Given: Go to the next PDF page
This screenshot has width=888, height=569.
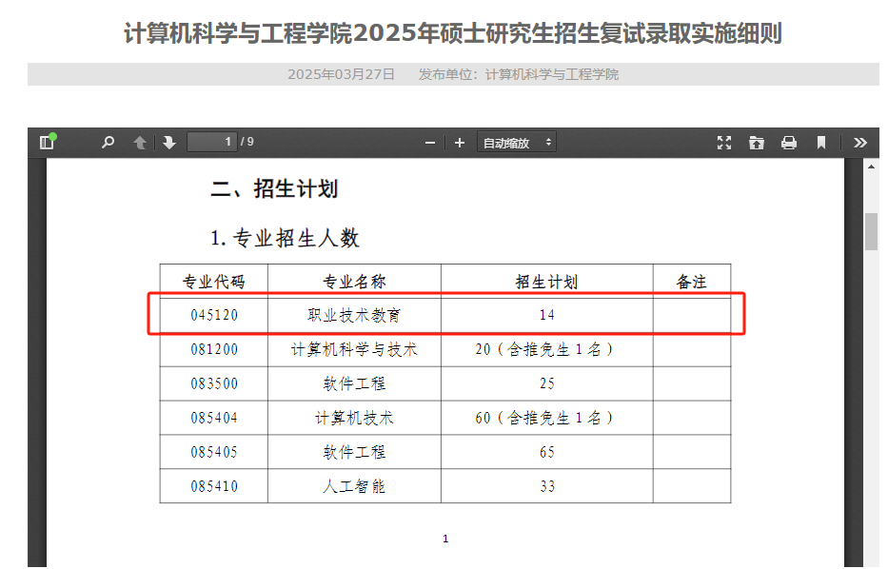Looking at the screenshot, I should [169, 143].
